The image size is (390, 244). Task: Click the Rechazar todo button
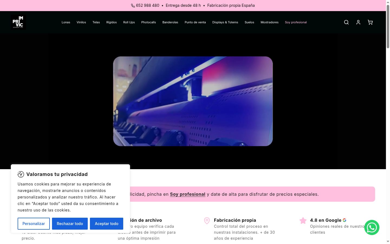(x=70, y=224)
